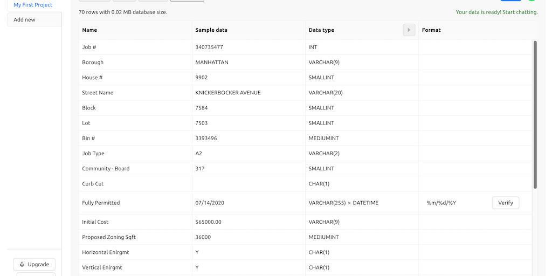Click the Data type column header text

[321, 30]
